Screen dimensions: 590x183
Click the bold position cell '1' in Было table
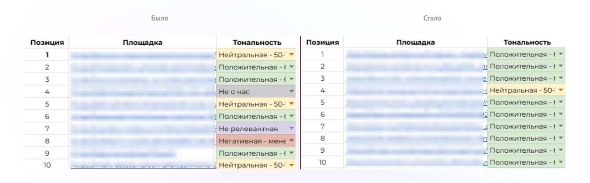pos(47,55)
